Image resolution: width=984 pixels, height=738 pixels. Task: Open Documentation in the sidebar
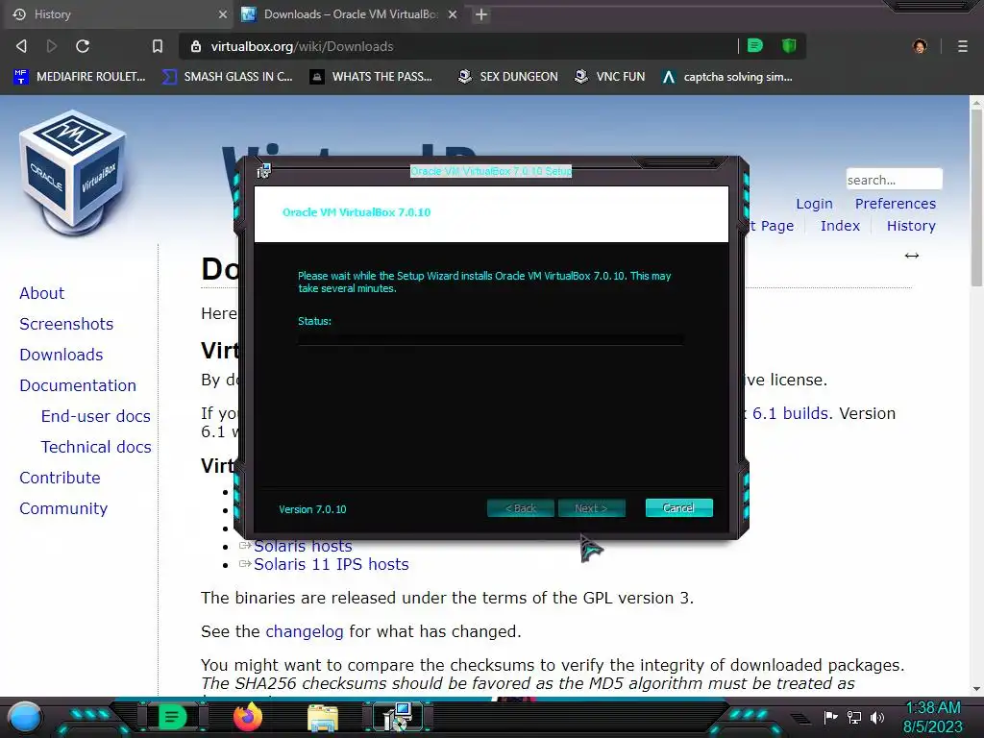(78, 386)
